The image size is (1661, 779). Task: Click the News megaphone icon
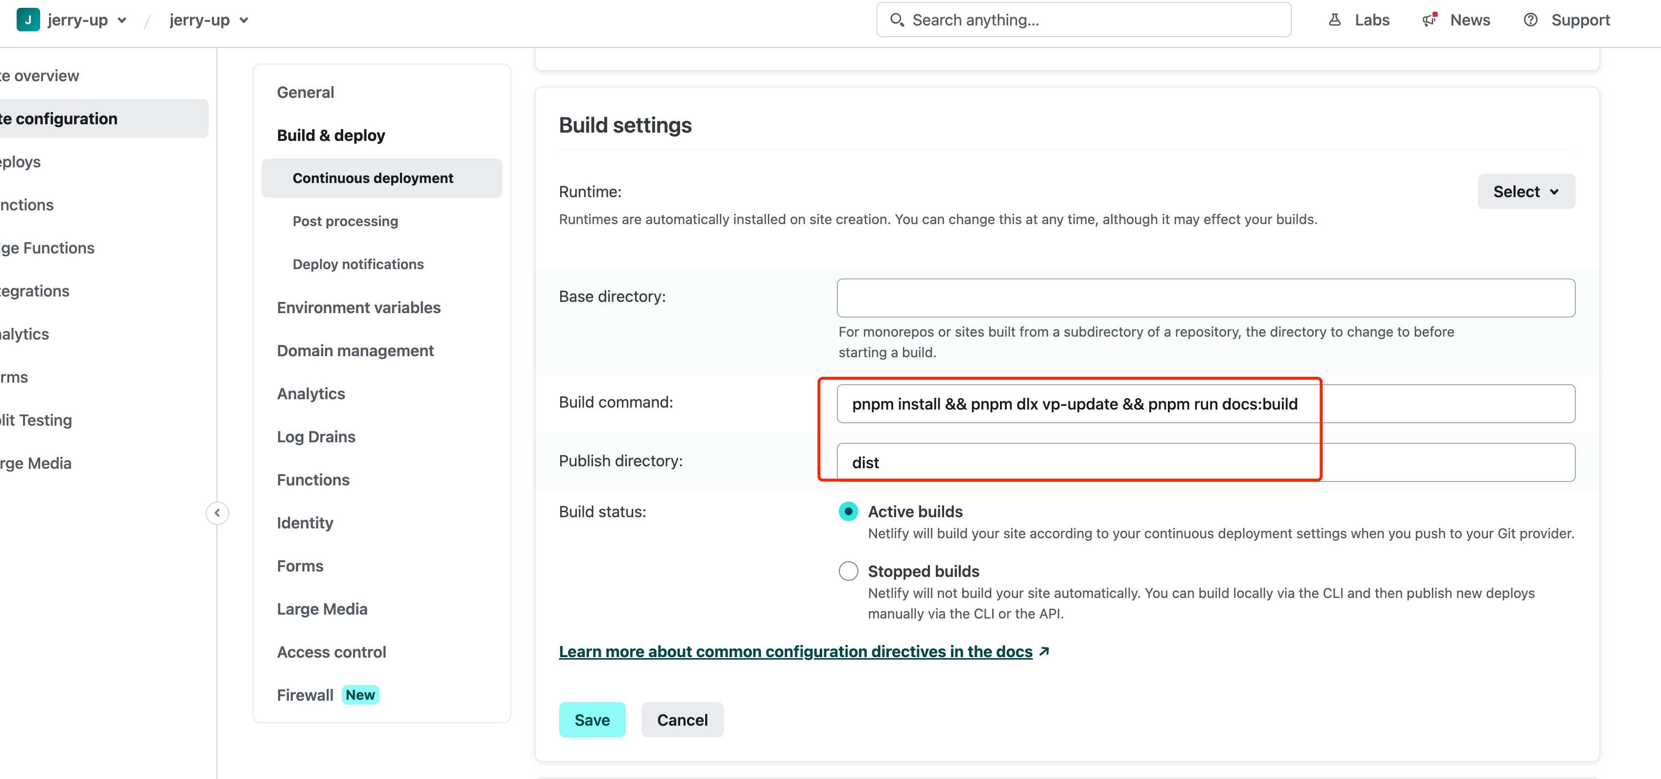1429,20
